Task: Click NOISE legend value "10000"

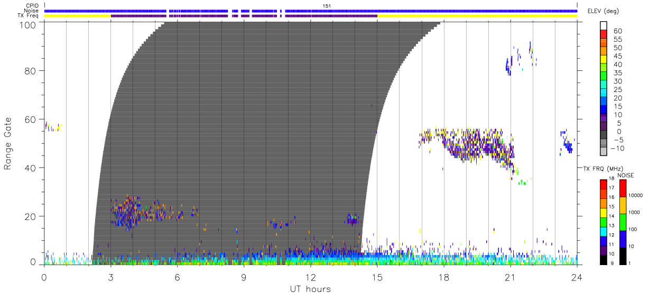Action: (x=635, y=196)
